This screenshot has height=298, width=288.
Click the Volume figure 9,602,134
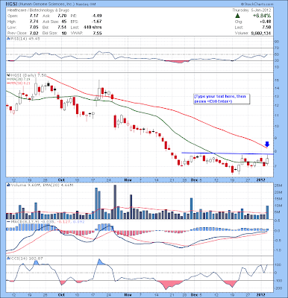point(261,33)
